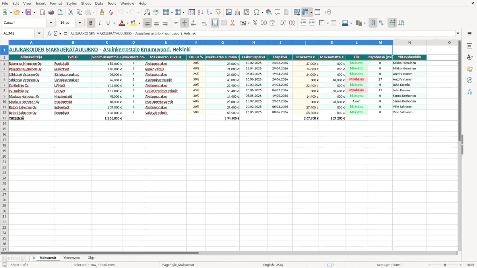
Task: Click the Cut scissors icon
Action: click(71, 12)
